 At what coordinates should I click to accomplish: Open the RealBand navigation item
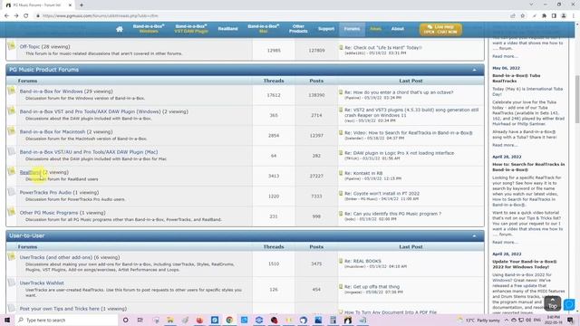[227, 29]
